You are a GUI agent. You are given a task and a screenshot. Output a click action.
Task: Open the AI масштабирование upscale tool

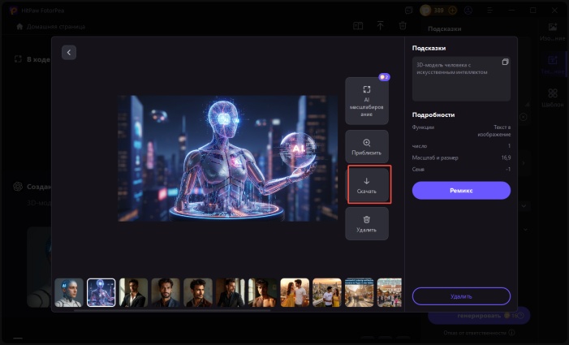tap(366, 101)
